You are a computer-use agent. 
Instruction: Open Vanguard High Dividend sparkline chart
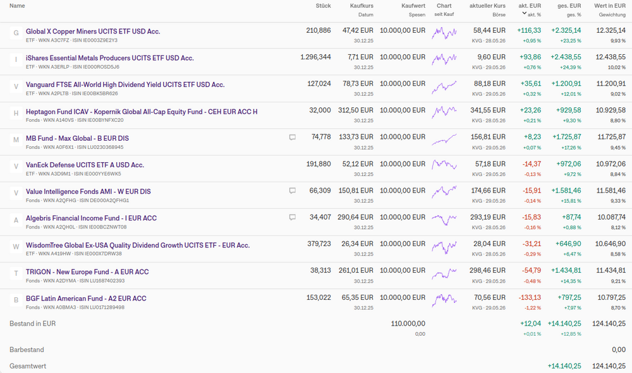pyautogui.click(x=444, y=86)
